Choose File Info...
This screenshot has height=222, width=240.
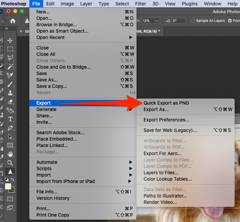pos(83,192)
